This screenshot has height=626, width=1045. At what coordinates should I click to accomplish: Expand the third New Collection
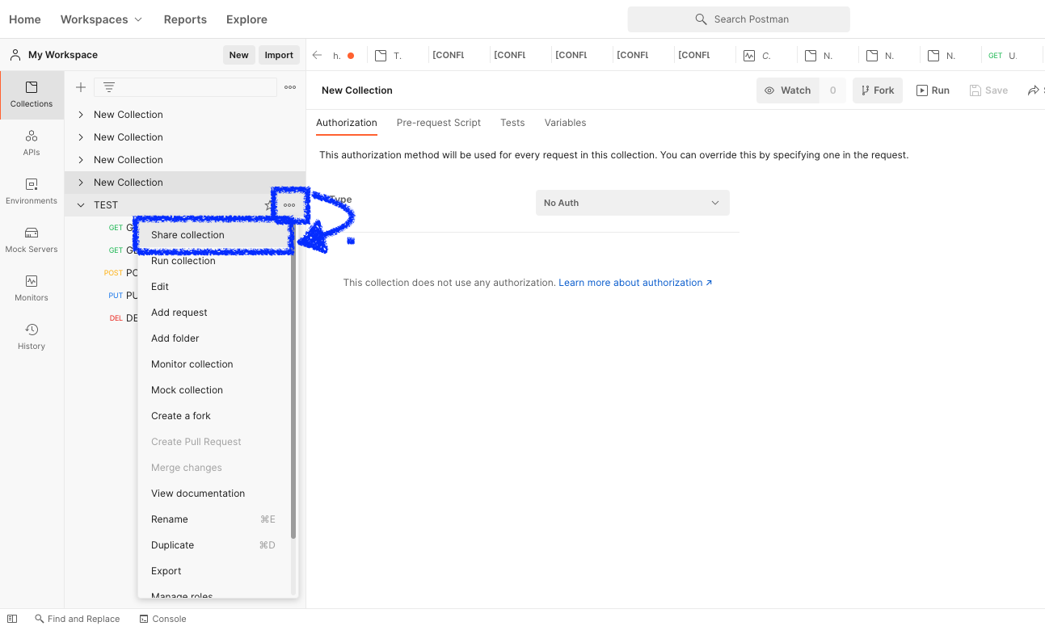(x=81, y=160)
